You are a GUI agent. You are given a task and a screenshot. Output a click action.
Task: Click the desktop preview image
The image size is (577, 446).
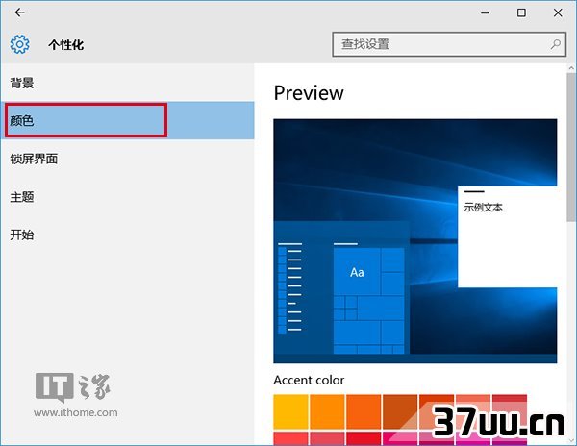[415, 241]
